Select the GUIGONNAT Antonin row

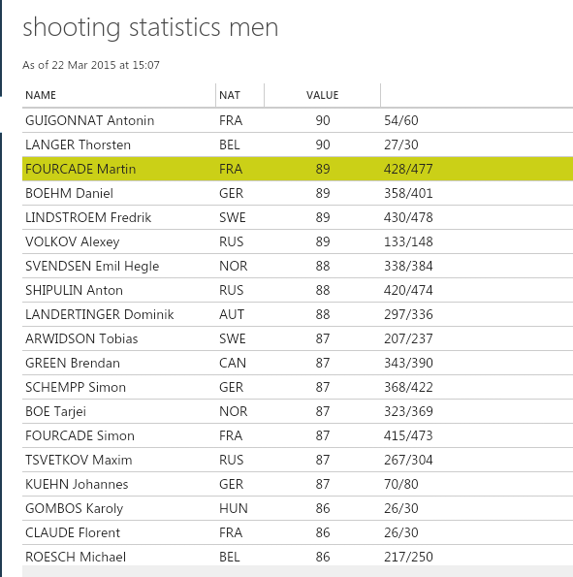point(298,120)
